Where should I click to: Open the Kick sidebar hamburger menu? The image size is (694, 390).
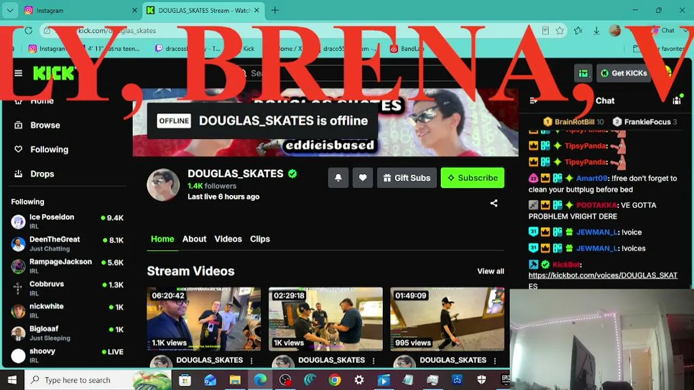pos(18,73)
